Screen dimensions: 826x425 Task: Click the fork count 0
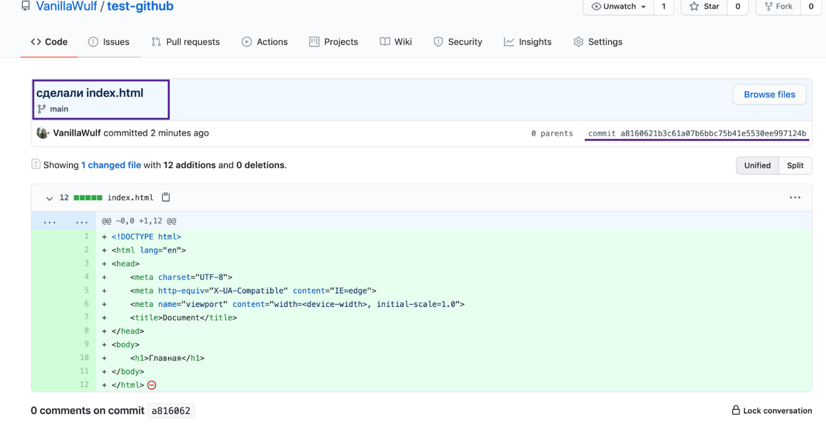point(811,6)
